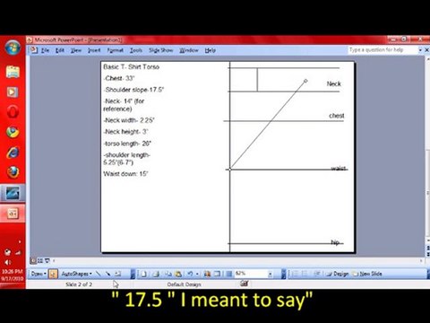430x323 pixels.
Task: Click the numbered list icon in formatting toolbar
Action: coord(296,274)
